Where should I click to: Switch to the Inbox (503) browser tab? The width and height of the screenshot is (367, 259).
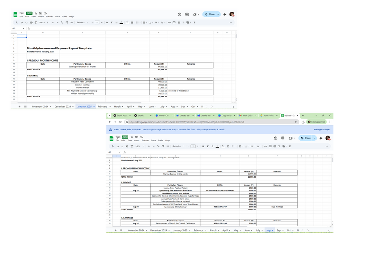pyautogui.click(x=249, y=116)
